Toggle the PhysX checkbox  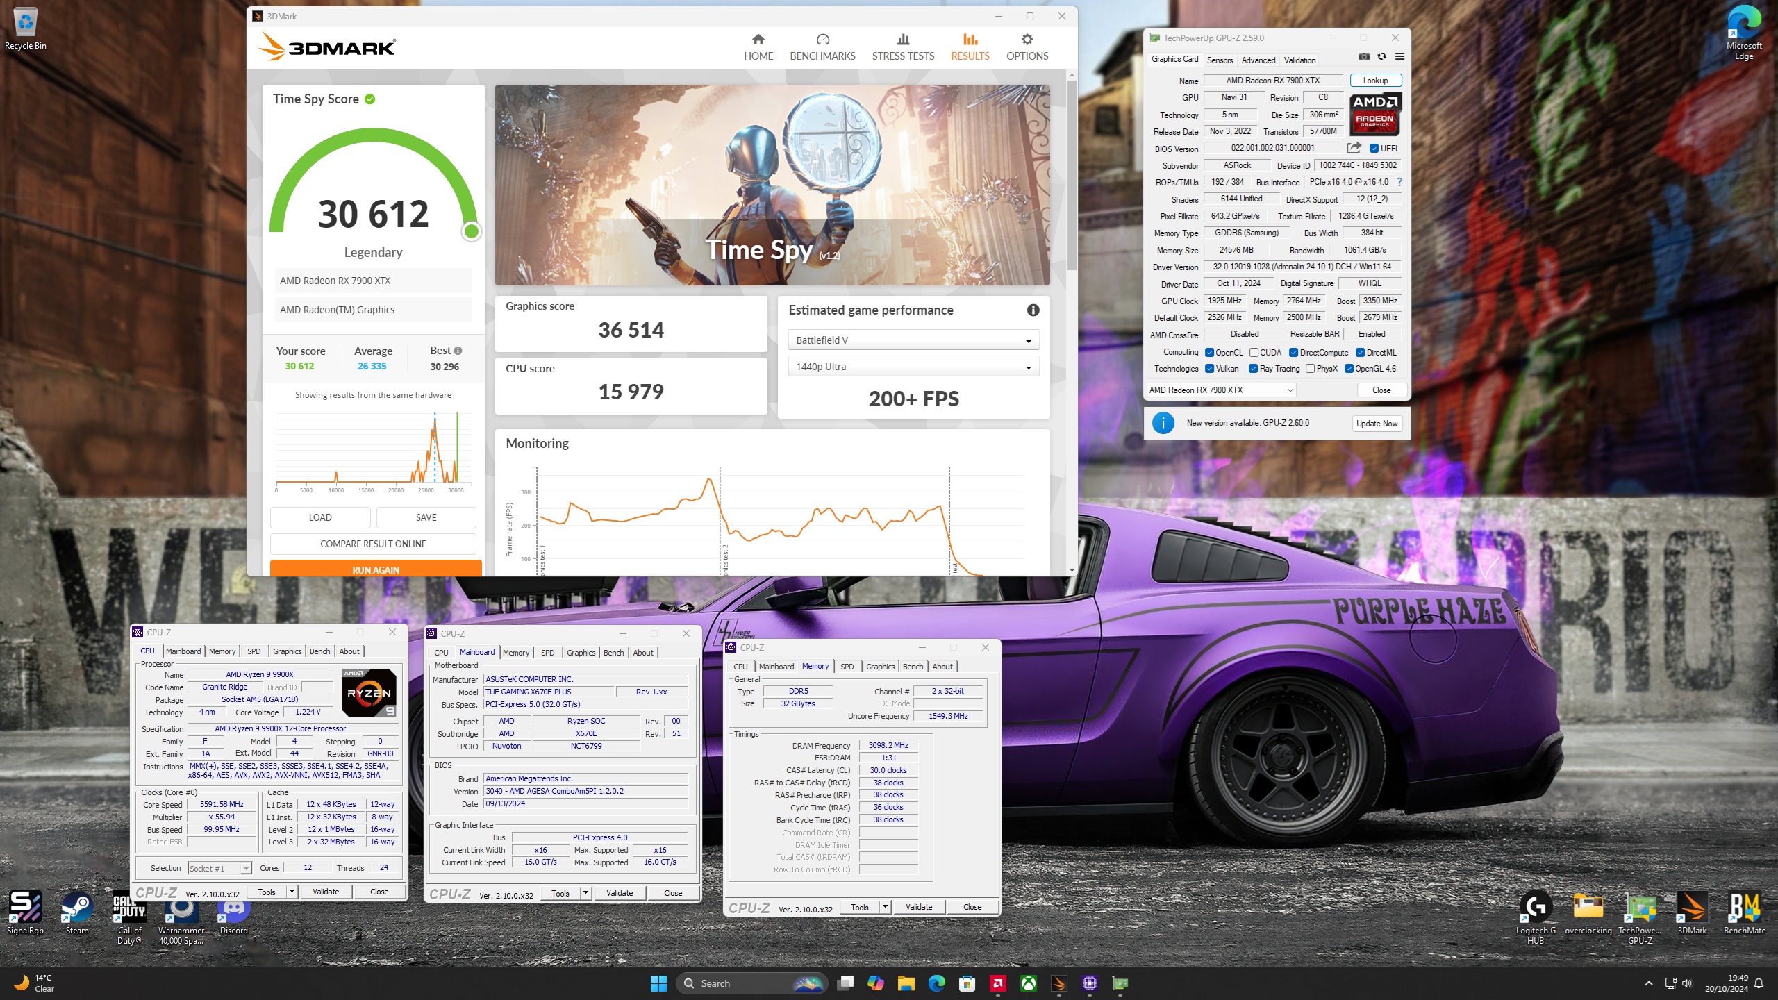1310,369
